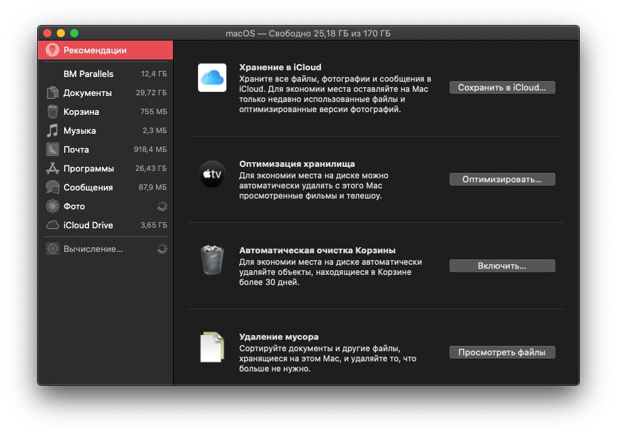
Task: Click the documents icon beside Удаление мусора
Action: [212, 347]
